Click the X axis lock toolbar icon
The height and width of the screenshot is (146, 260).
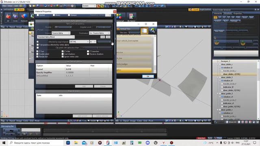pyautogui.click(x=98, y=6)
